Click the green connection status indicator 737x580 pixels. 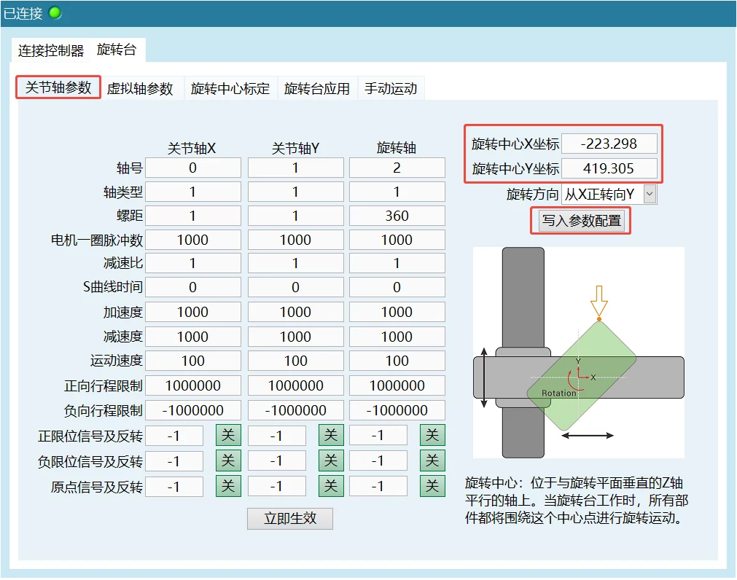pos(55,12)
